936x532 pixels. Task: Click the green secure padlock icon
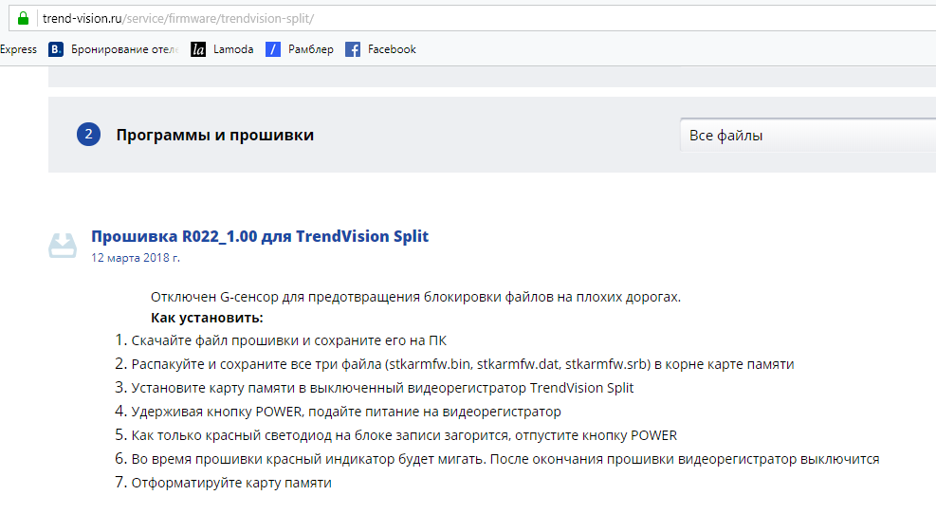pyautogui.click(x=24, y=18)
